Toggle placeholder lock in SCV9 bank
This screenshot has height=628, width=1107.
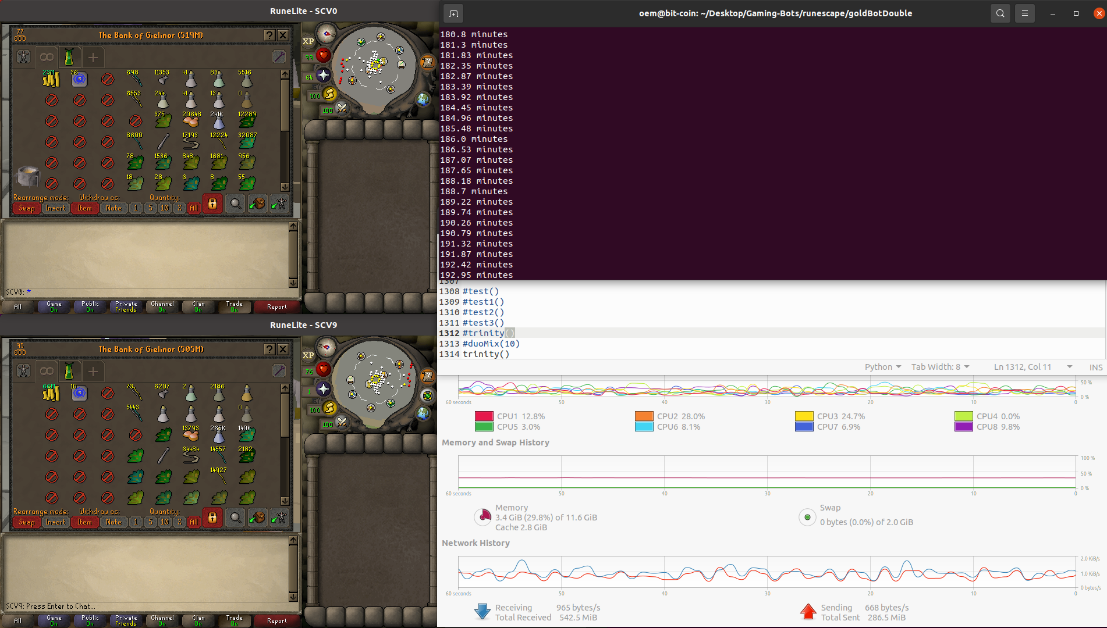(212, 518)
